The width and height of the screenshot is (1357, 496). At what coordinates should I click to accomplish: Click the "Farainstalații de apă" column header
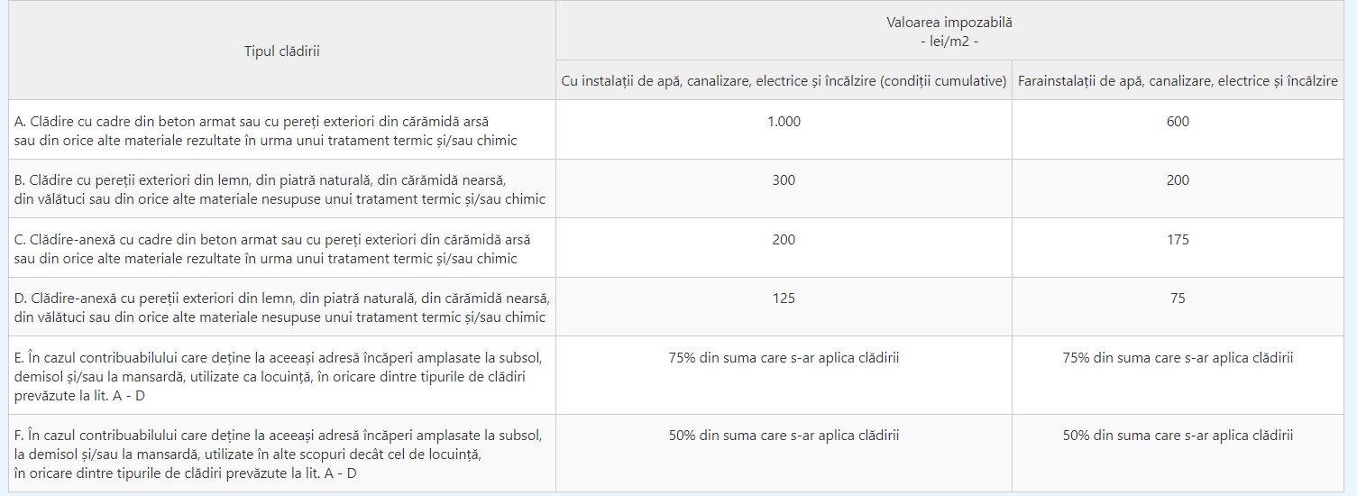click(1178, 81)
